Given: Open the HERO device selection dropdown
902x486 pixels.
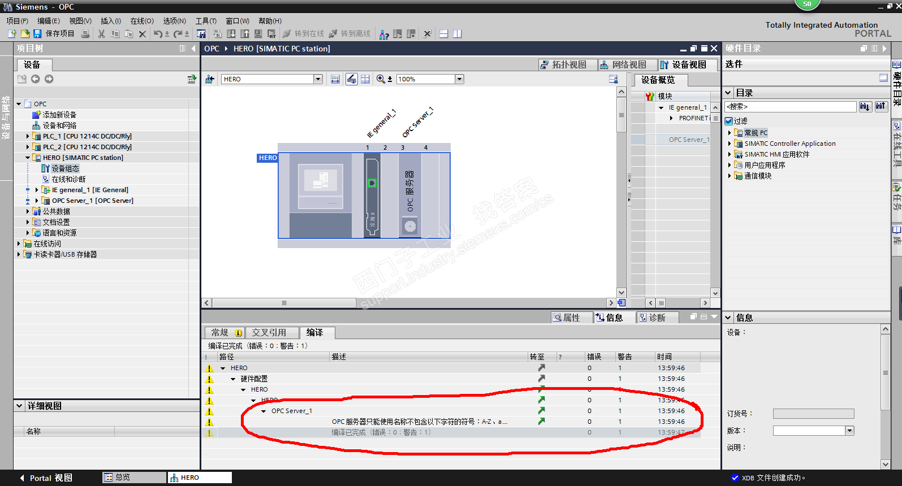Looking at the screenshot, I should [x=318, y=79].
